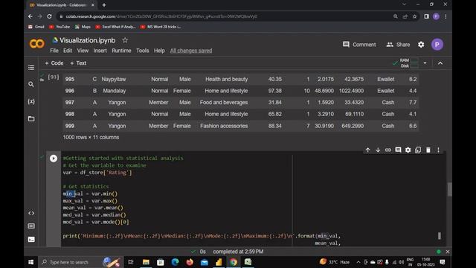The image size is (476, 268).
Task: Open the MS Word 28 tricks bookmark
Action: click(161, 27)
